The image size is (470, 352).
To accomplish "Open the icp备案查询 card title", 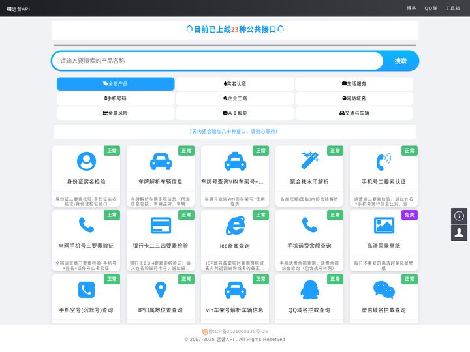I will pyautogui.click(x=235, y=246).
